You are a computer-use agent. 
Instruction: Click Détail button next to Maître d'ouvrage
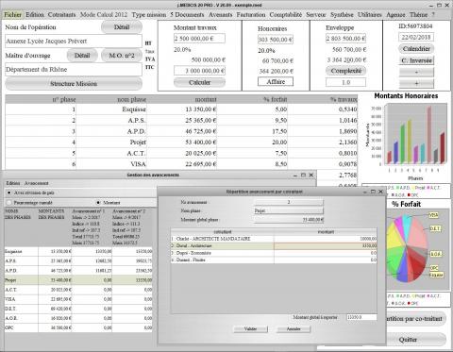(x=82, y=56)
